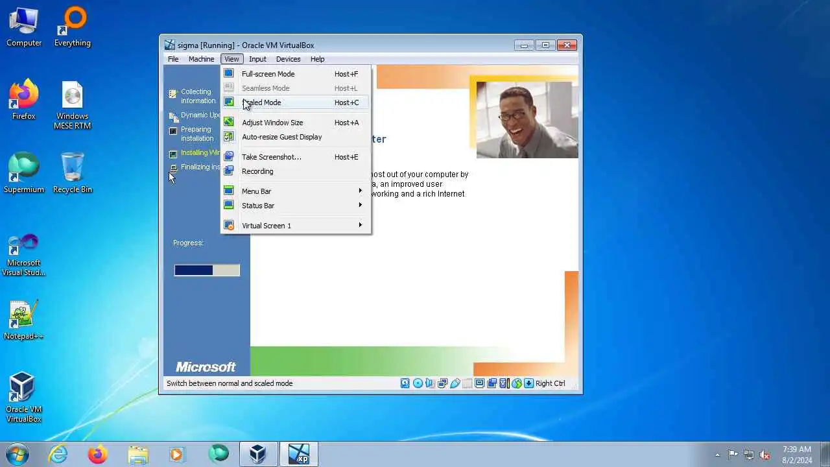
Task: Click the muted volume tray icon
Action: tap(765, 455)
